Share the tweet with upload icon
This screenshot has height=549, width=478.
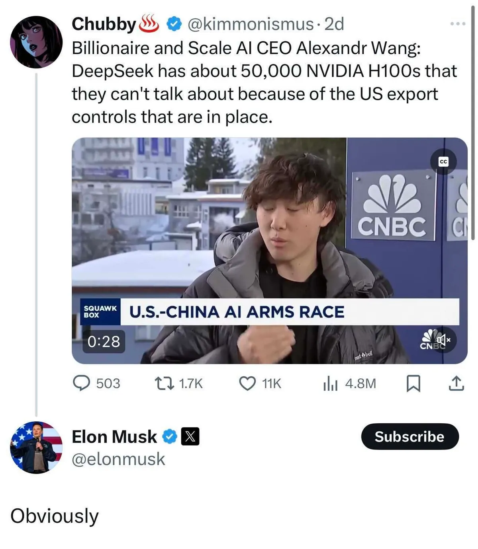456,383
